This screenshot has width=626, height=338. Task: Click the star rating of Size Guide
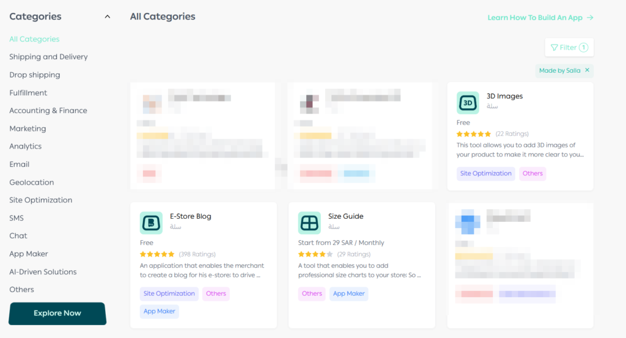click(315, 254)
